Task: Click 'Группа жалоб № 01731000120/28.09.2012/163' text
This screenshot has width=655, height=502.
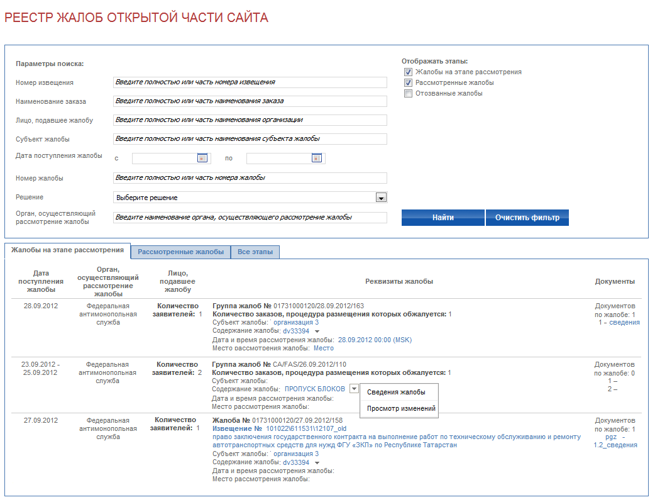Action: (x=289, y=306)
